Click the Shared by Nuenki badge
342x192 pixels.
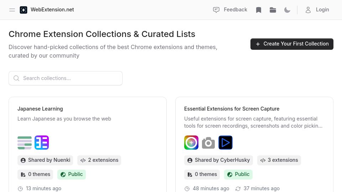tap(45, 160)
